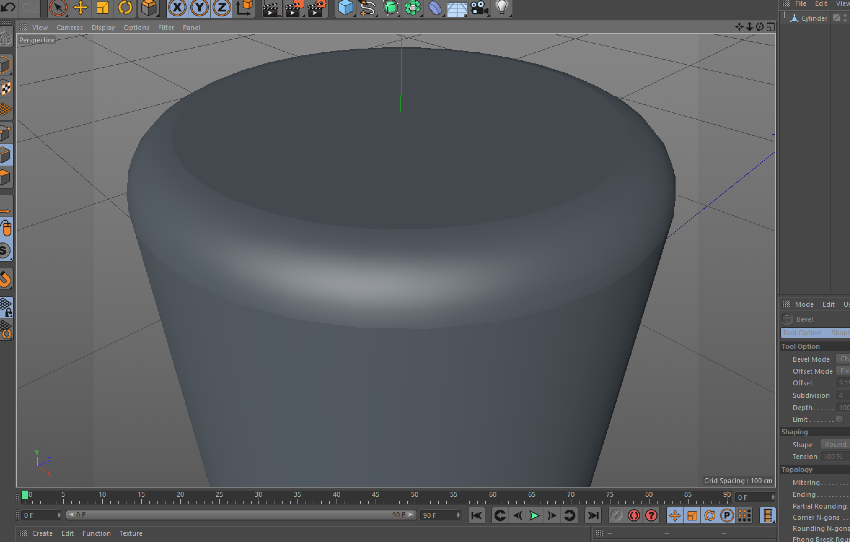Open the Bevel Mode dropdown
Screen dimensions: 850x542
pyautogui.click(x=843, y=359)
